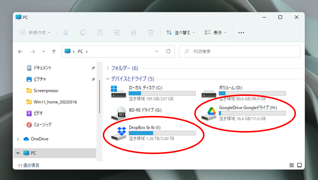Viewport: 318px width, 180px height.
Task: Click the 11 個の項目 status text
Action: pos(28,165)
